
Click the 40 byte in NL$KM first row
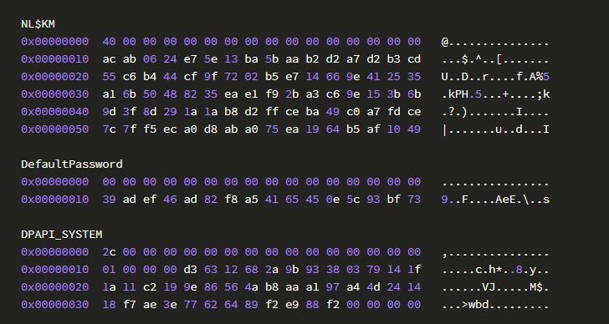pos(109,42)
